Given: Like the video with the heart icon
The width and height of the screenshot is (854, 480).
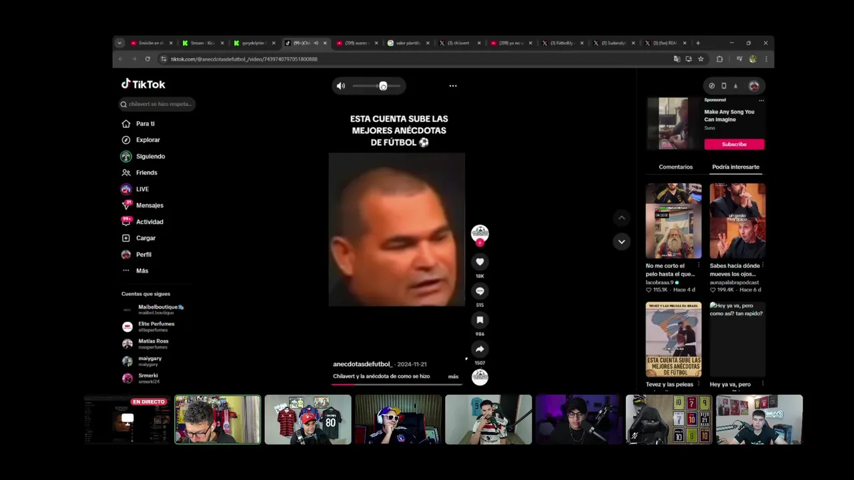Looking at the screenshot, I should point(480,262).
